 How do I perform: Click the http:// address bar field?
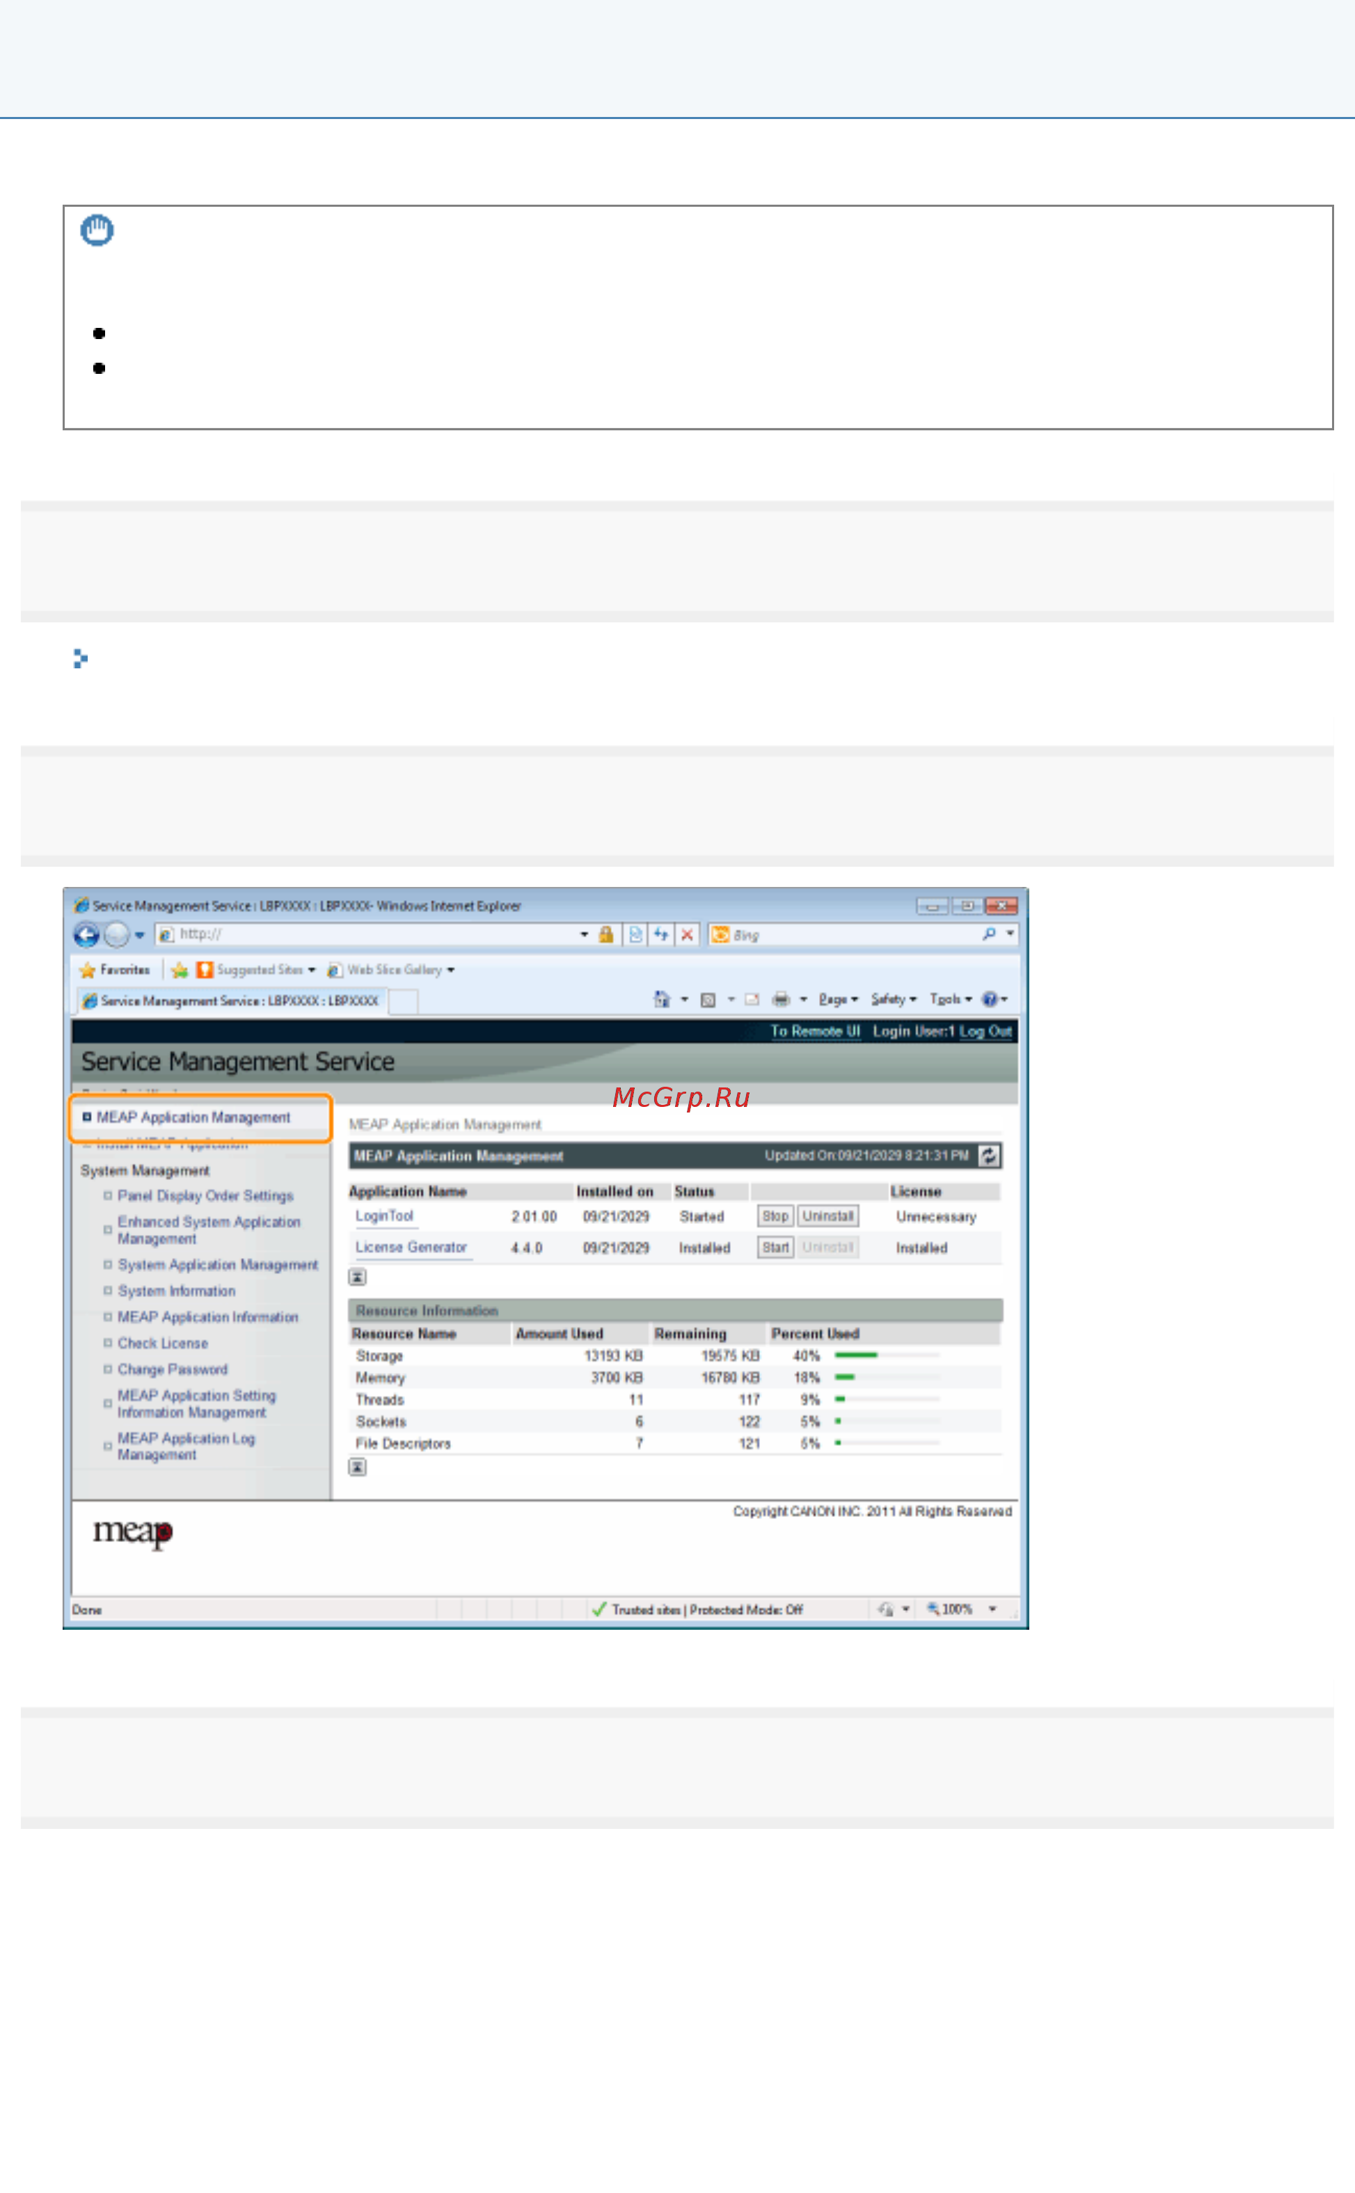coord(367,934)
